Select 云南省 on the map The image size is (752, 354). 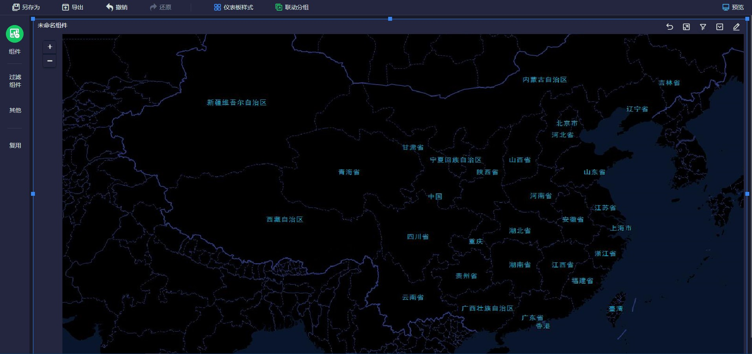click(413, 298)
